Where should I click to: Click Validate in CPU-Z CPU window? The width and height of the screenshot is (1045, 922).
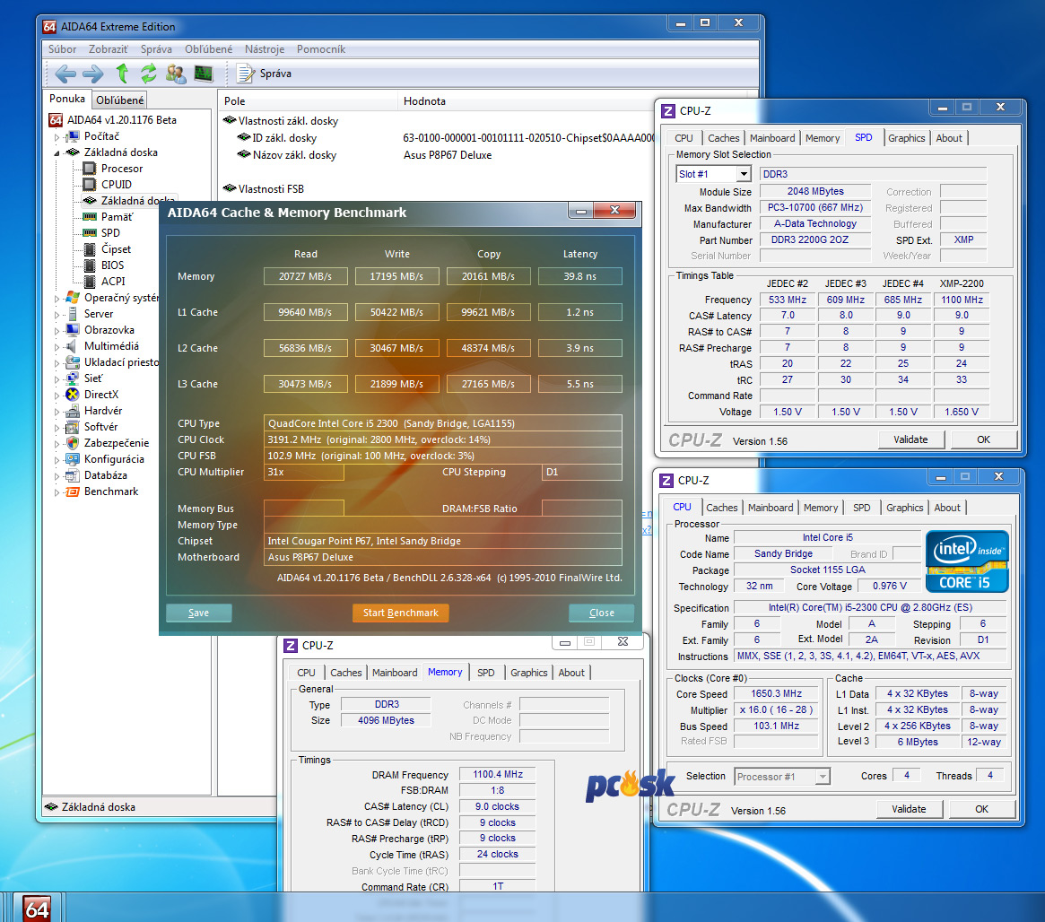(x=909, y=809)
